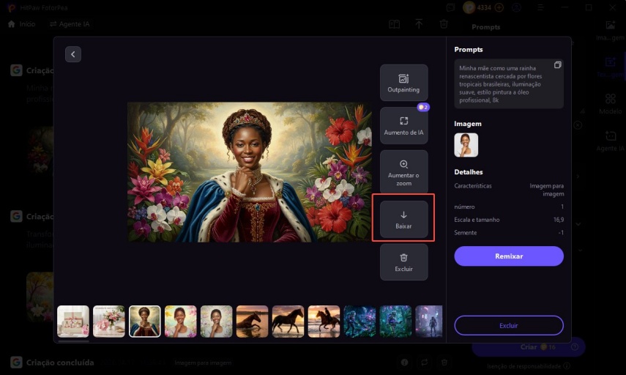Click the prompt text box
Viewport: 626px width, 375px height.
(505, 83)
